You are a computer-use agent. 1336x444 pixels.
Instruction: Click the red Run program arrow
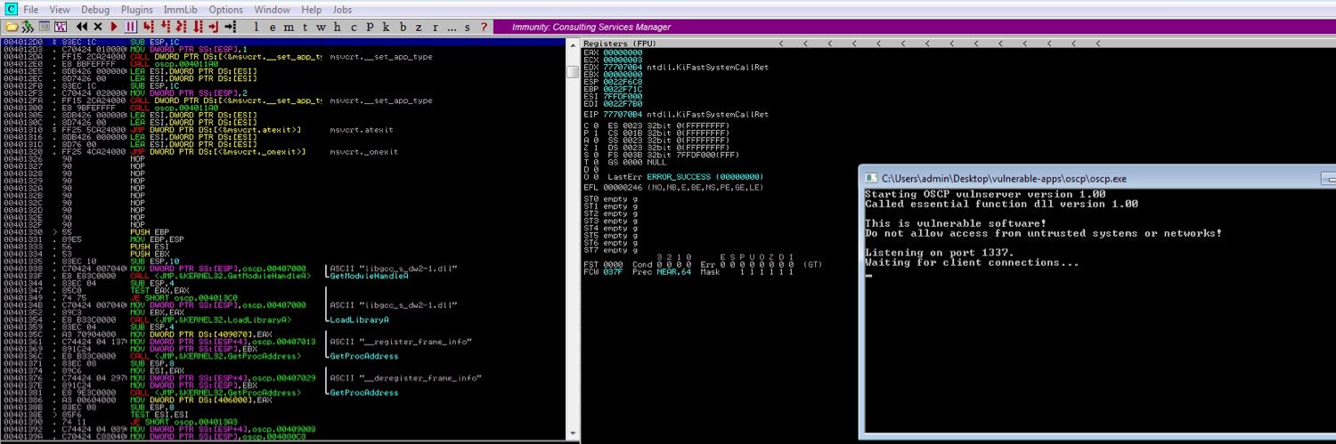pyautogui.click(x=114, y=27)
